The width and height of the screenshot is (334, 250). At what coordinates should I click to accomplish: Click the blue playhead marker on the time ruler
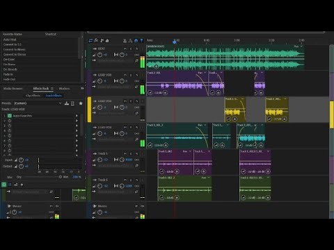[x=175, y=42]
